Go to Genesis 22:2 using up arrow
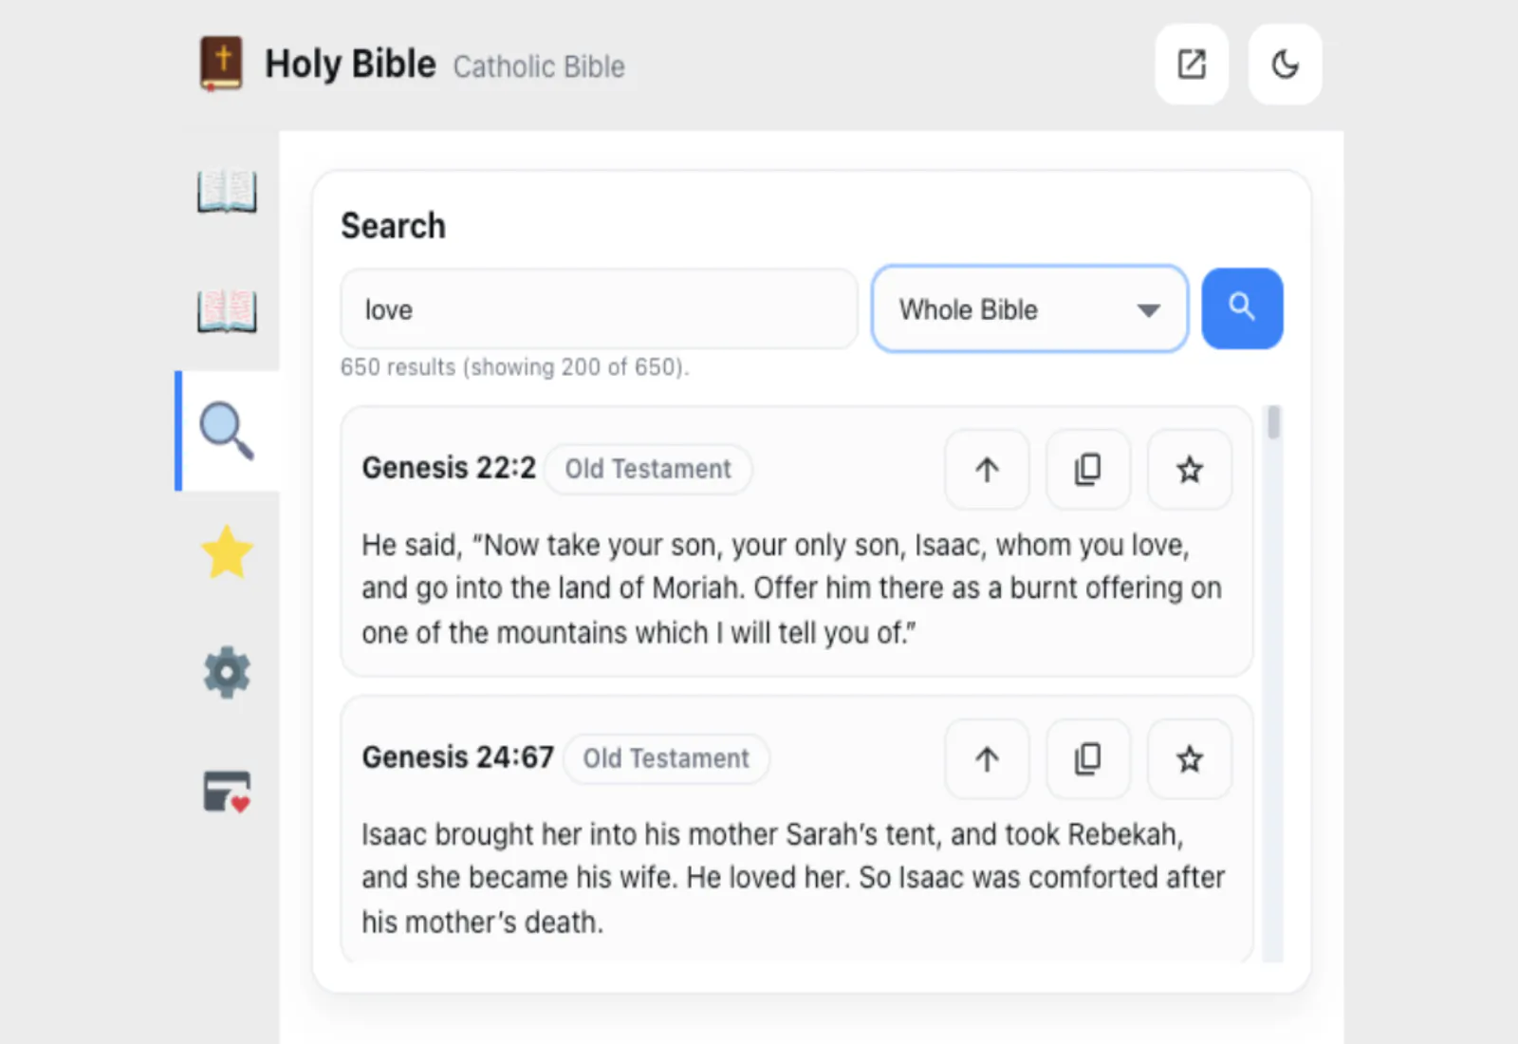This screenshot has height=1044, width=1518. [987, 470]
